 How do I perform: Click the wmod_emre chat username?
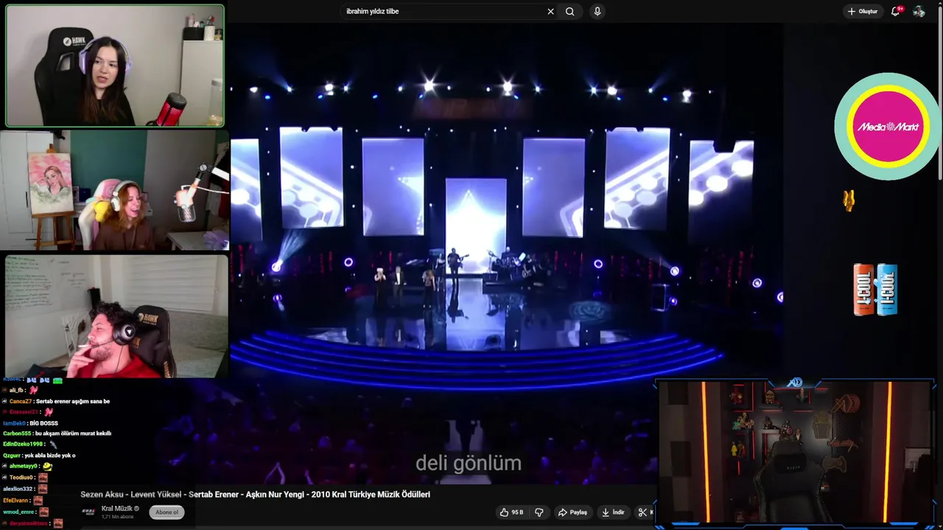click(18, 512)
